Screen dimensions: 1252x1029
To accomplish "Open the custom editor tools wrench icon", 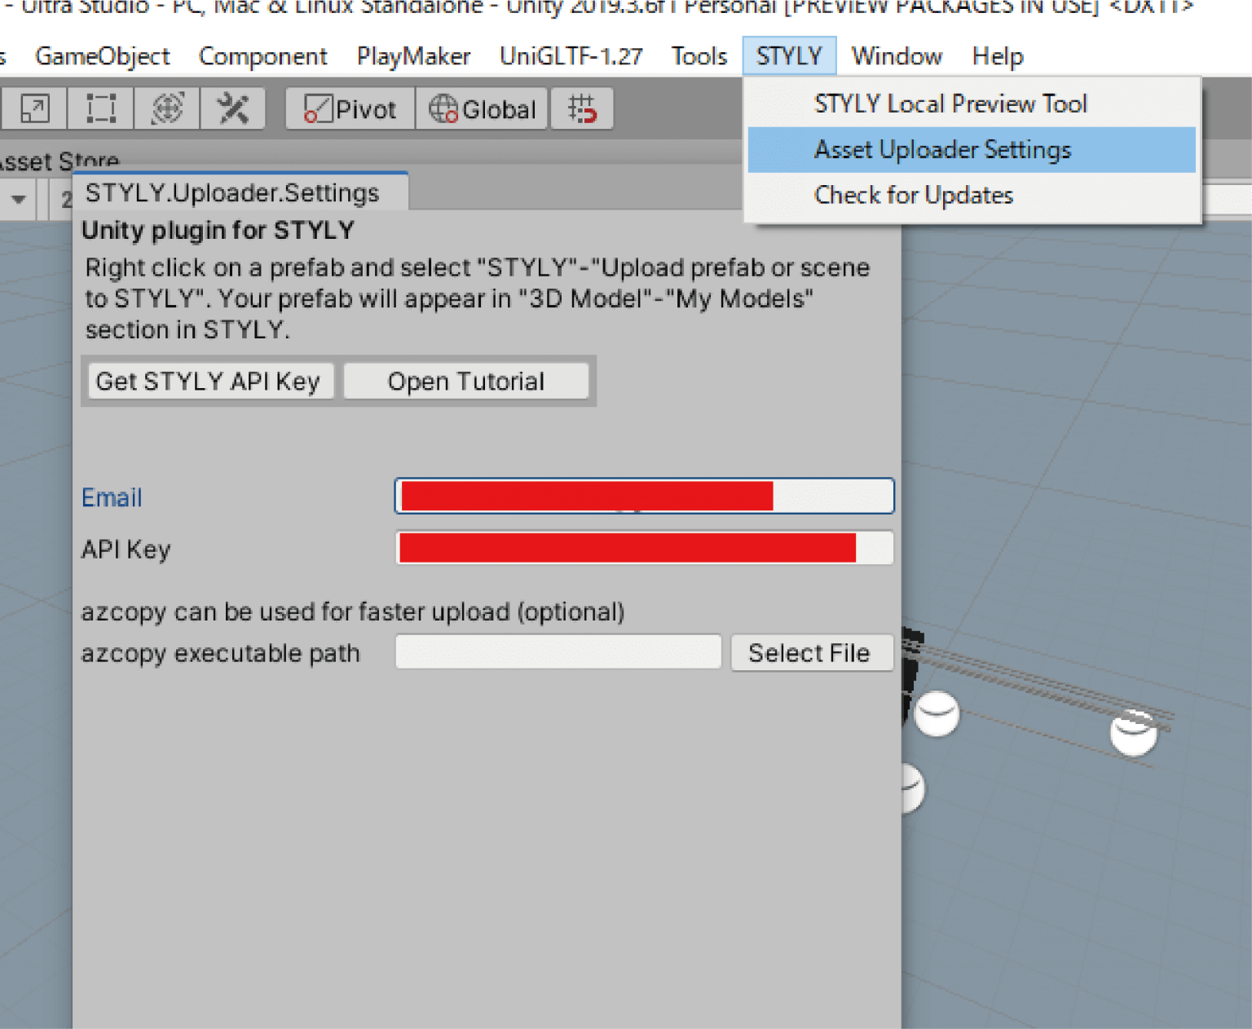I will coord(233,108).
